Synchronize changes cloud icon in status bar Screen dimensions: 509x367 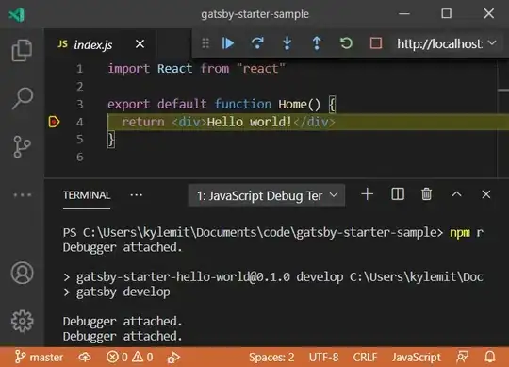point(85,358)
